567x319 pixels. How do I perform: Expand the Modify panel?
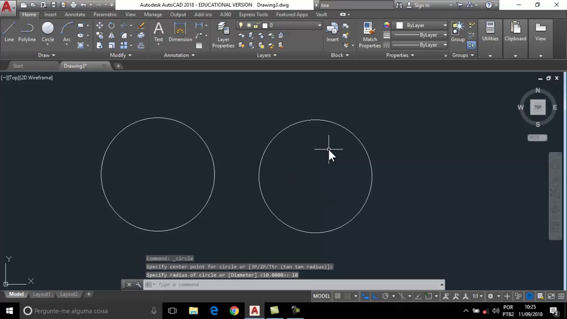click(x=120, y=55)
